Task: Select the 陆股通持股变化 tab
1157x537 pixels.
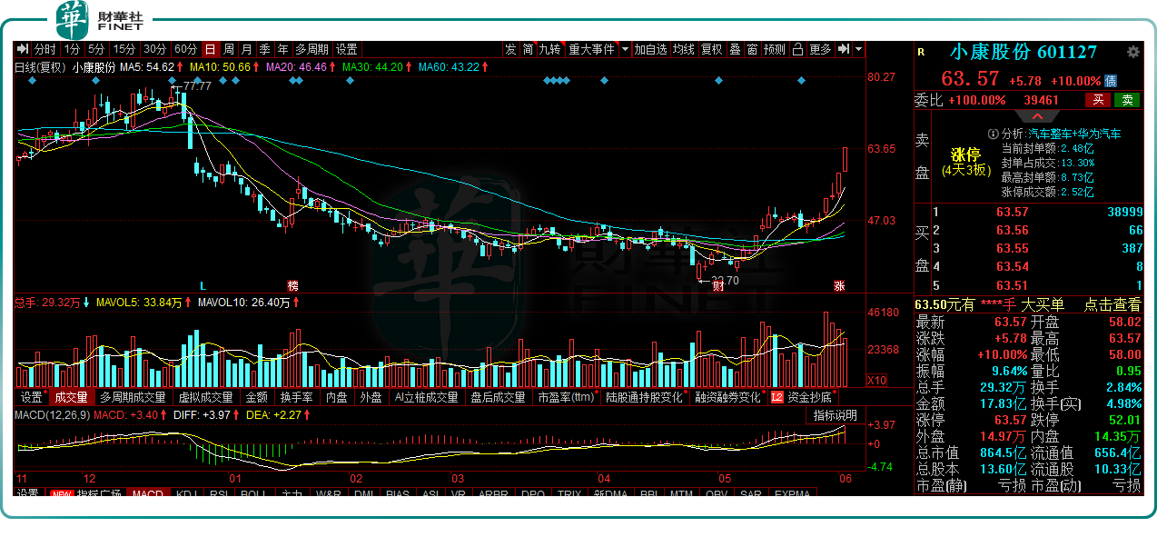Action: click(644, 397)
